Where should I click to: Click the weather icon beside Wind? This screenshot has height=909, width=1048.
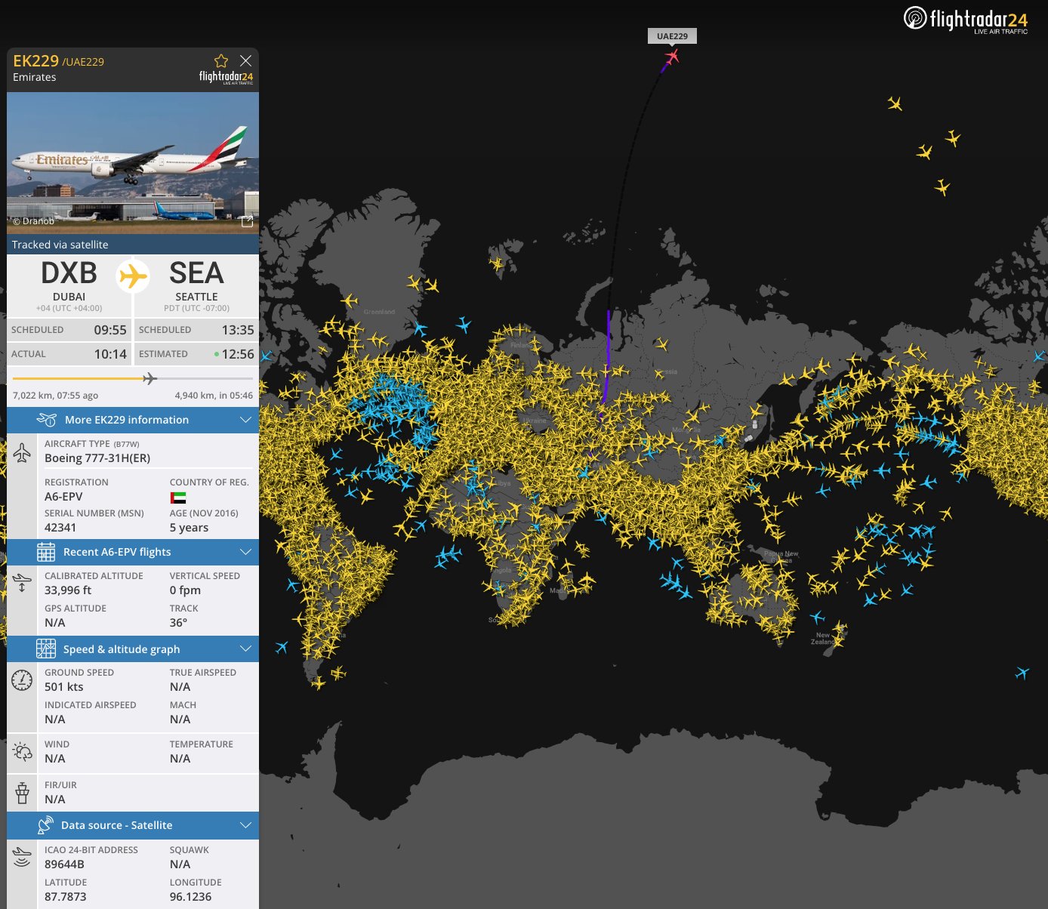tap(22, 752)
